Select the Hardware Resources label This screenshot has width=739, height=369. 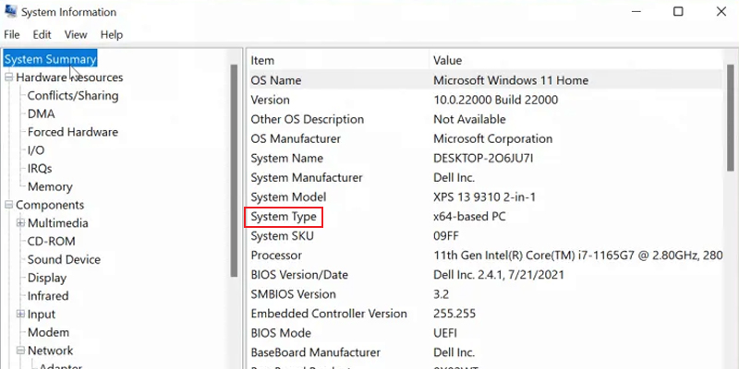point(69,77)
